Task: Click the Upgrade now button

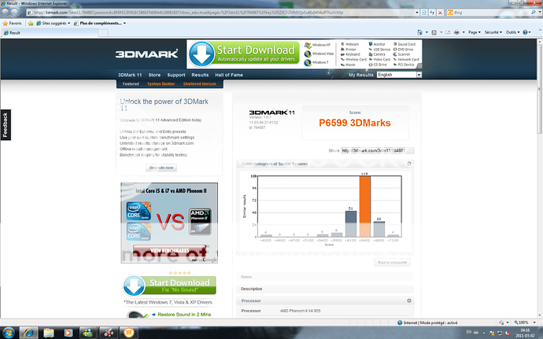Action: pos(161,168)
